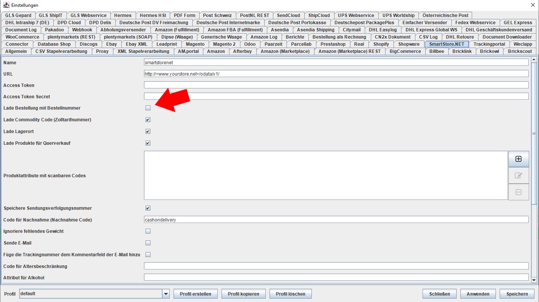
Task: Check the Trackingnummer dem Kommentarfeld checkbox
Action: 148,255
